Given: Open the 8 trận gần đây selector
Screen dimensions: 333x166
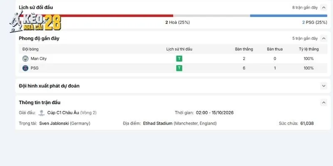Looking at the screenshot, I should tap(305, 7).
